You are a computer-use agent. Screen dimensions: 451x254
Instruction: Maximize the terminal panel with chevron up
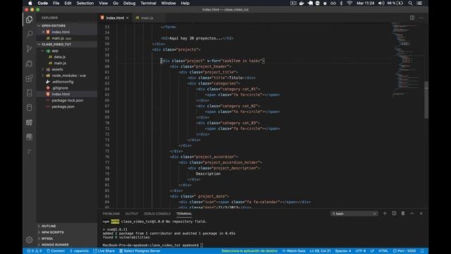(x=412, y=213)
